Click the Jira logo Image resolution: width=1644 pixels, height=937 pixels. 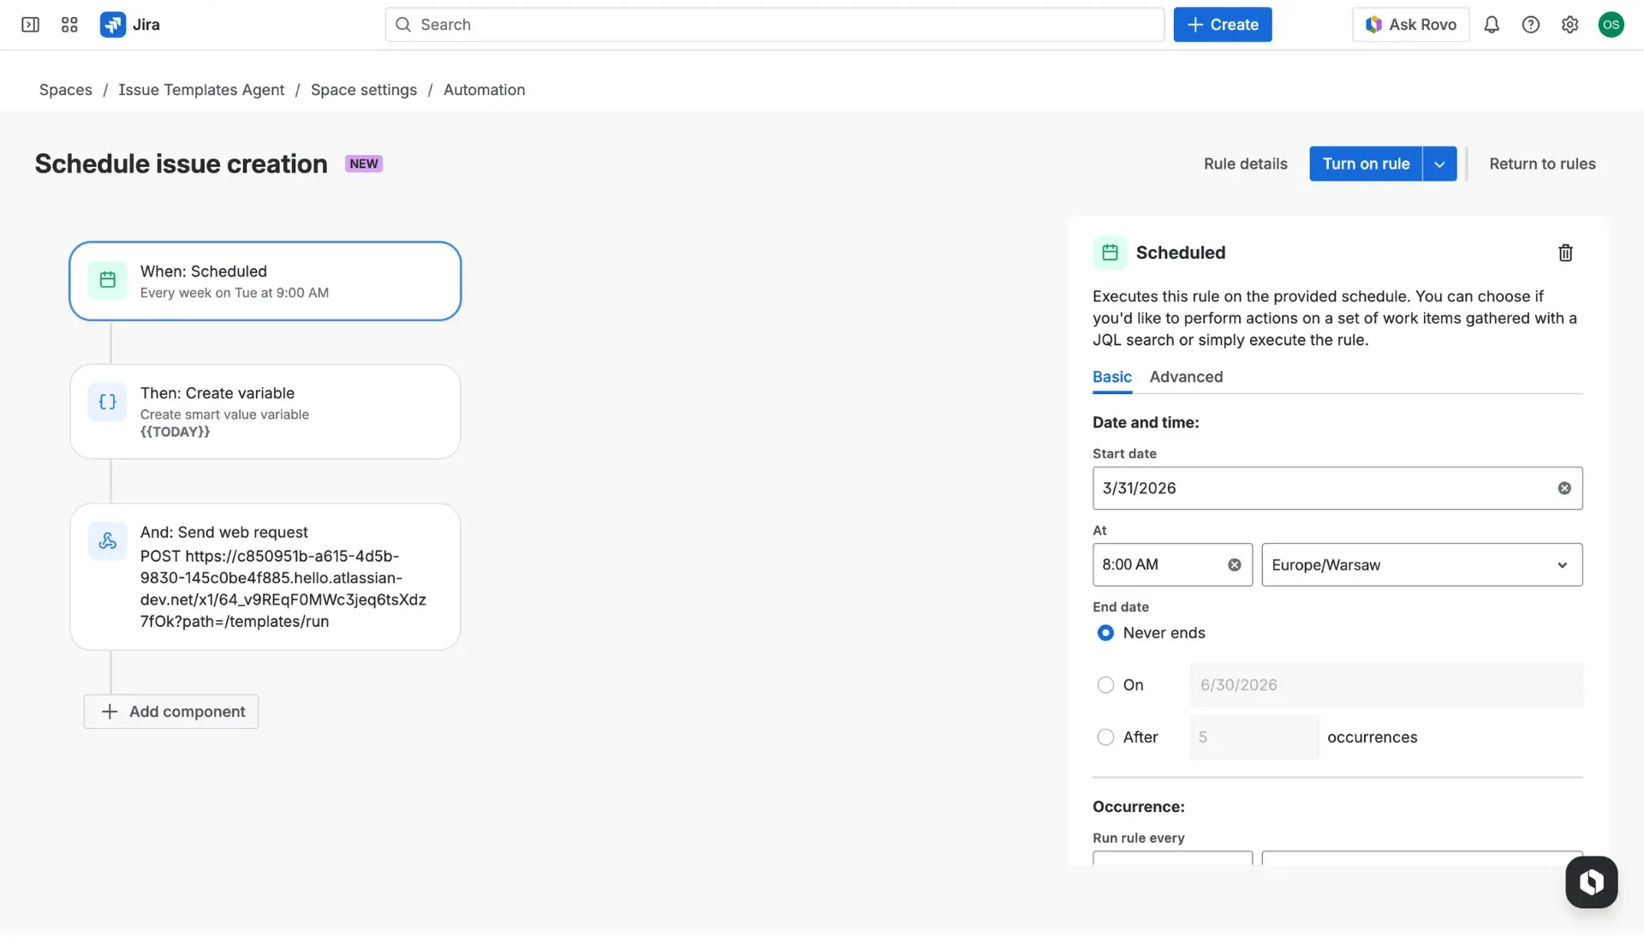point(112,24)
